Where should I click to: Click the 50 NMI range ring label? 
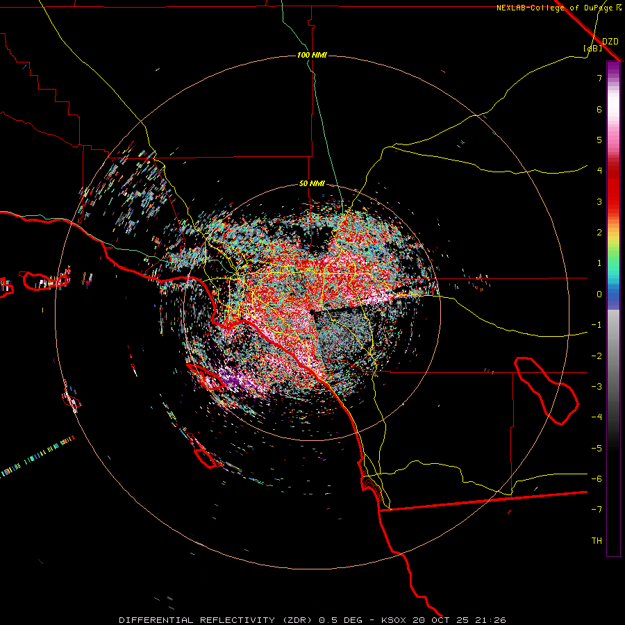click(x=312, y=184)
